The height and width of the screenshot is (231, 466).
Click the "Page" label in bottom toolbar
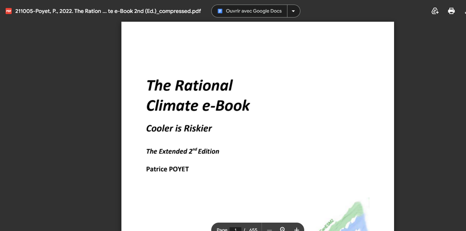[222, 229]
